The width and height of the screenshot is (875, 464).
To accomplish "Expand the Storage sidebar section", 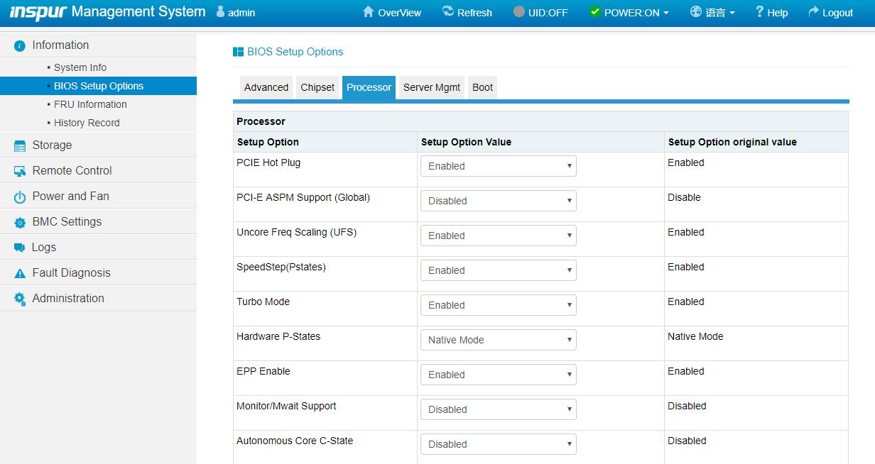I will [98, 145].
